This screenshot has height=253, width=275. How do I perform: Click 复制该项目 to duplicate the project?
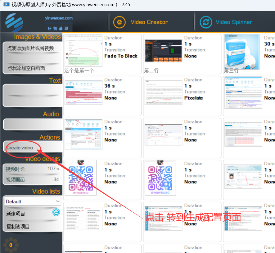pos(18,226)
